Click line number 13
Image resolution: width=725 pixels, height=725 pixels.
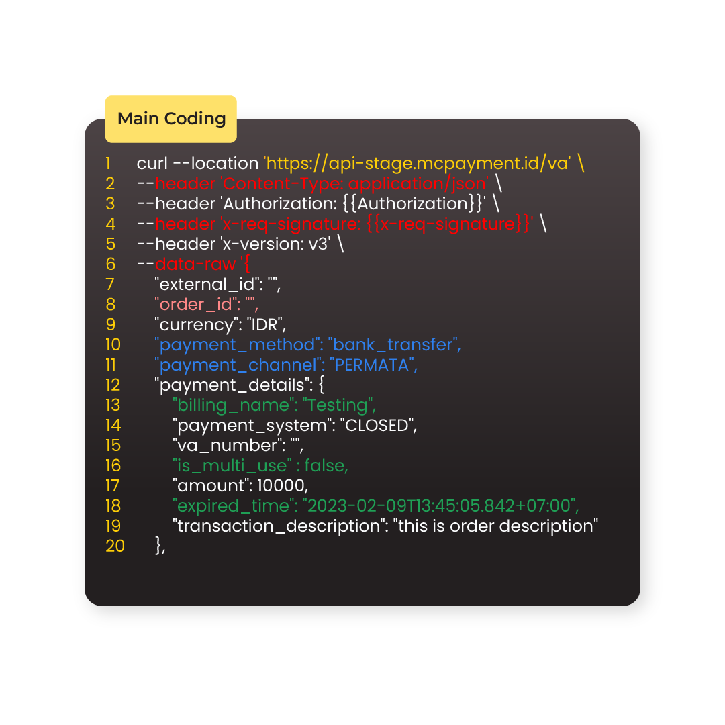pos(113,405)
